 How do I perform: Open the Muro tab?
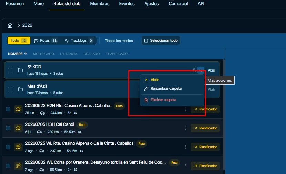39,4
